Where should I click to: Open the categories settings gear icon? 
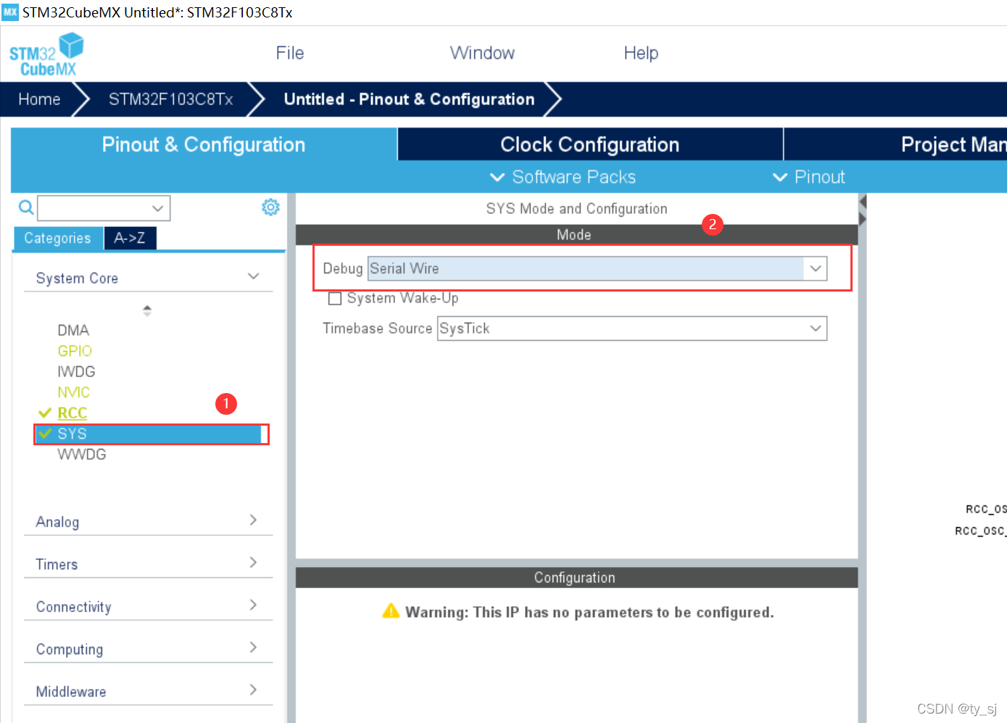click(x=270, y=207)
